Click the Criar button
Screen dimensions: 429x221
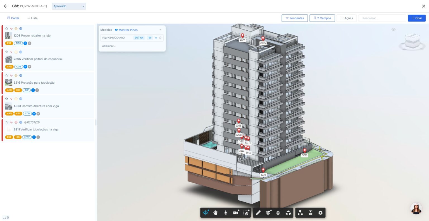pos(416,18)
